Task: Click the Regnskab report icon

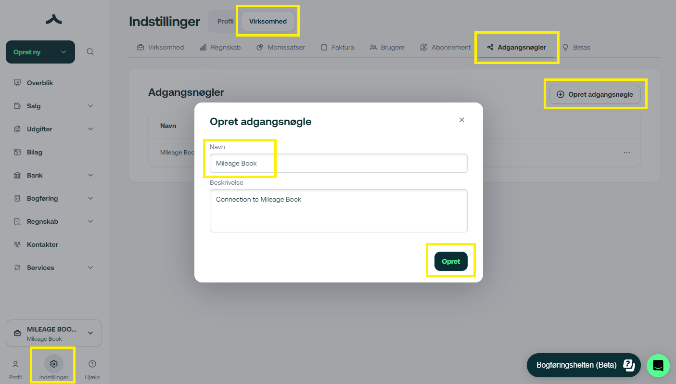Action: 17,221
